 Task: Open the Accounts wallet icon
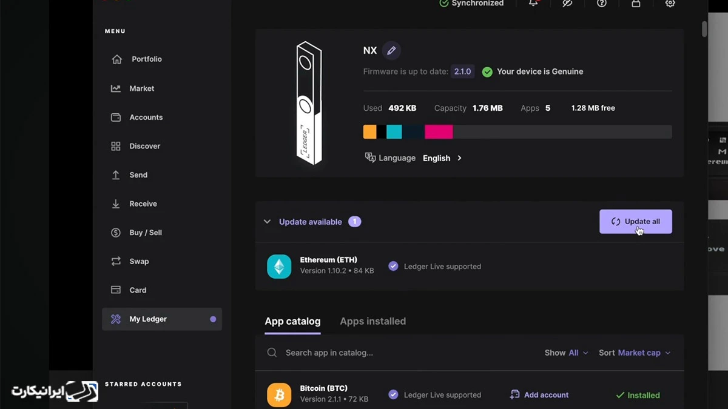[x=116, y=118]
